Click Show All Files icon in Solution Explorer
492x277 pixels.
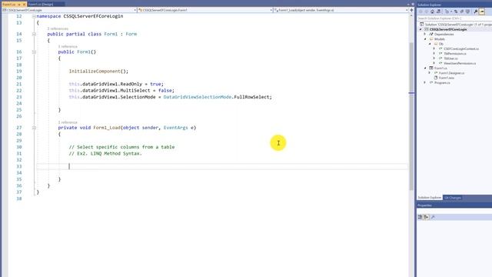468,12
